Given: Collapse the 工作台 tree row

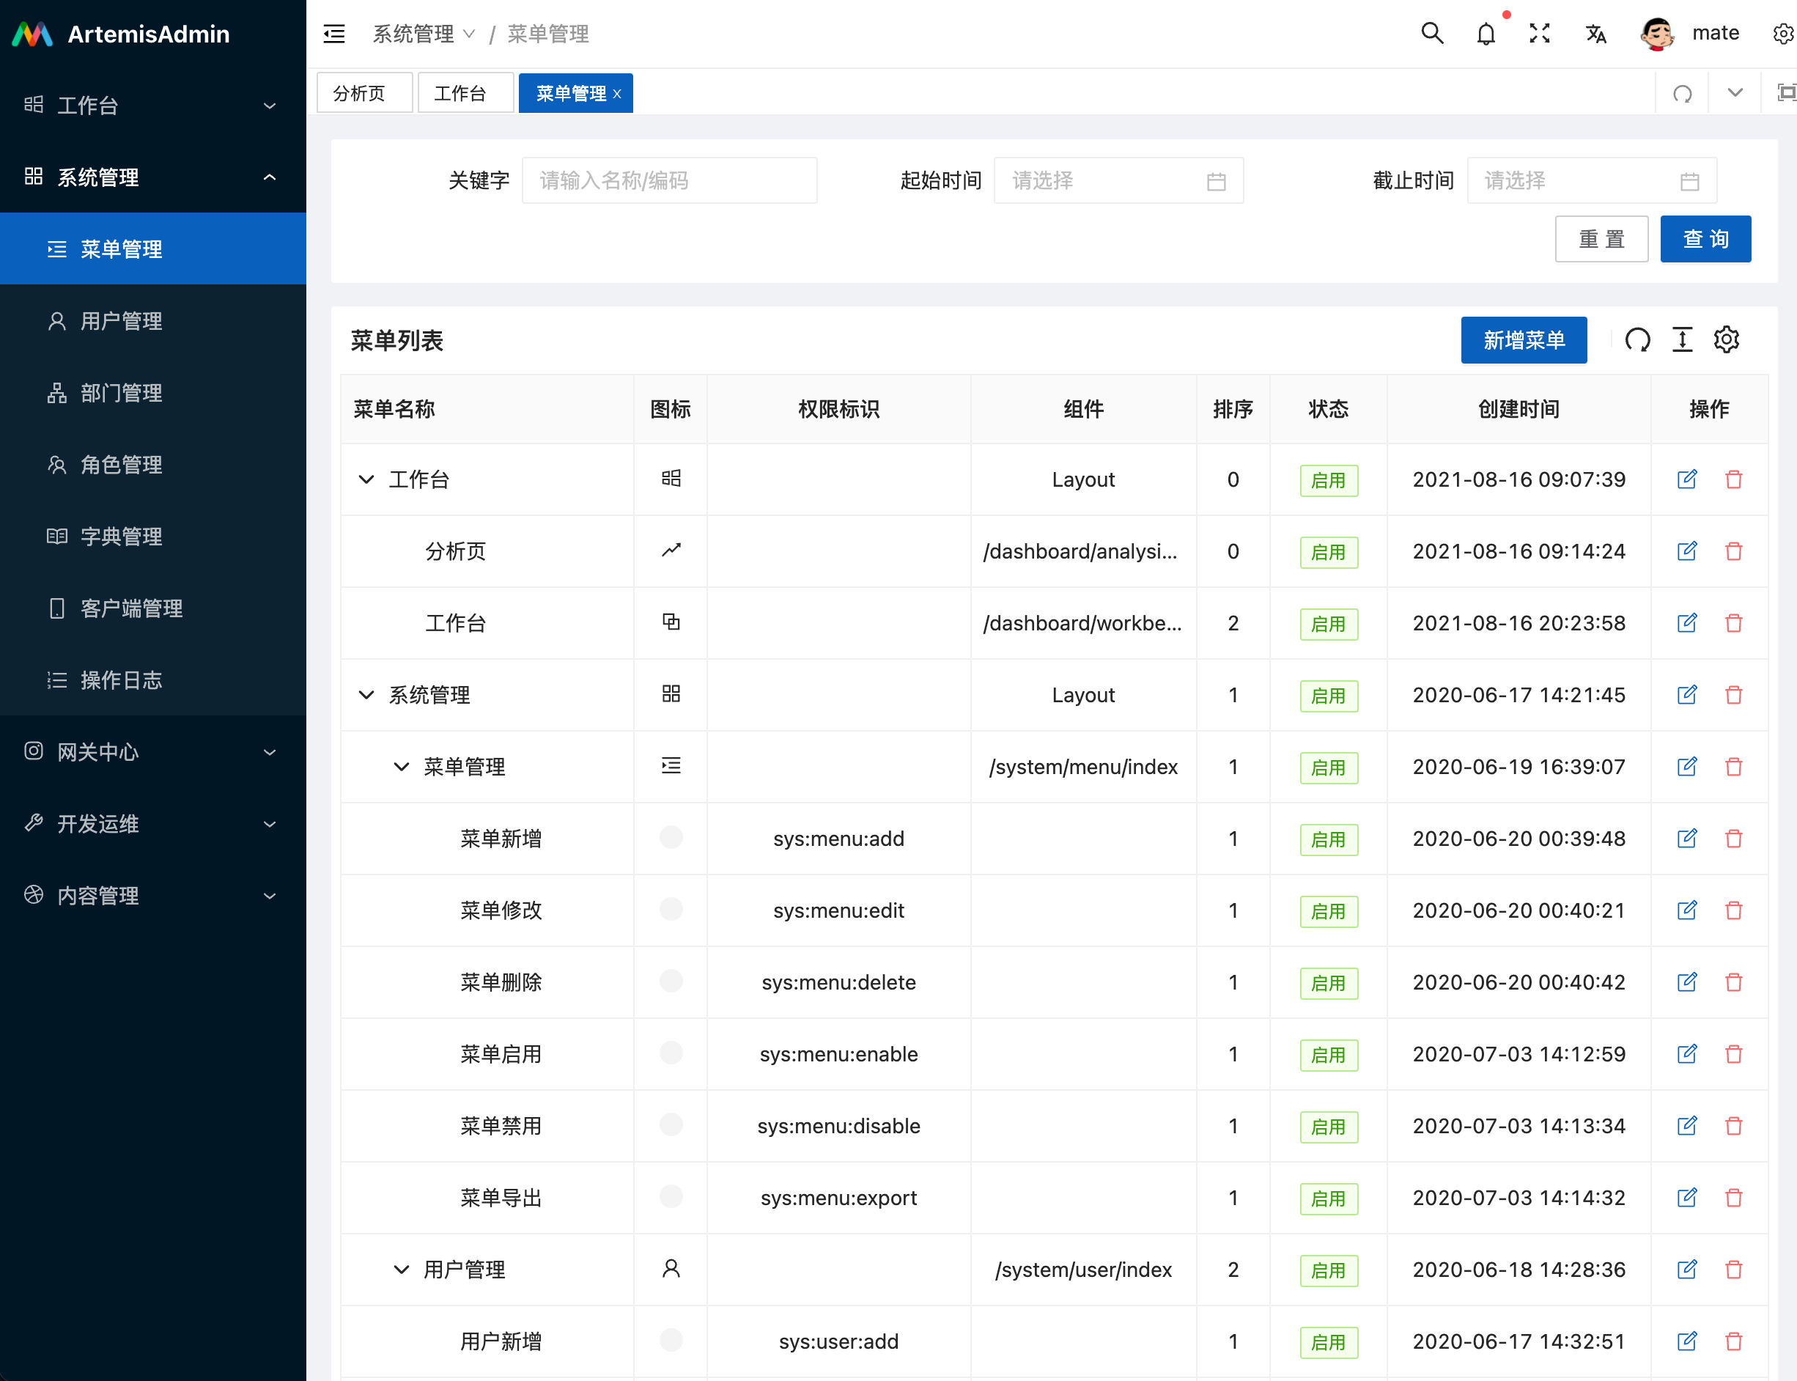Looking at the screenshot, I should tap(366, 479).
